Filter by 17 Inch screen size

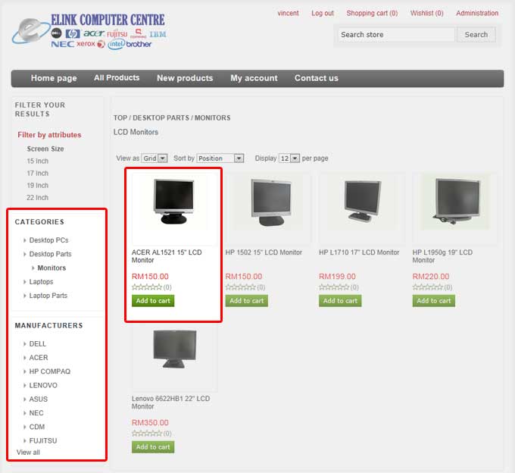click(x=37, y=174)
